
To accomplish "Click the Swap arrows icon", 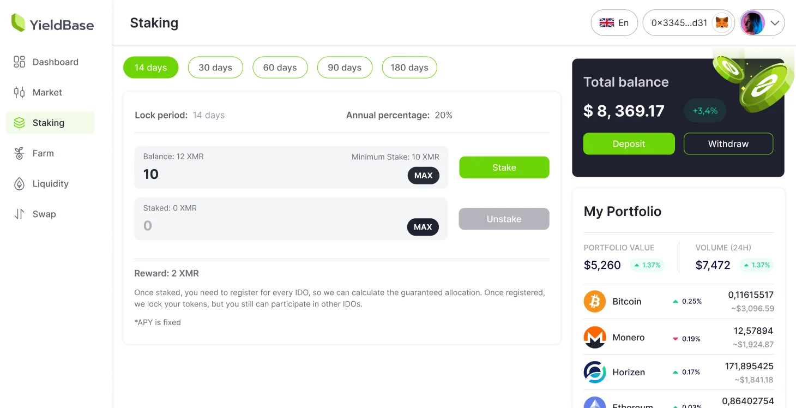I will (x=19, y=214).
